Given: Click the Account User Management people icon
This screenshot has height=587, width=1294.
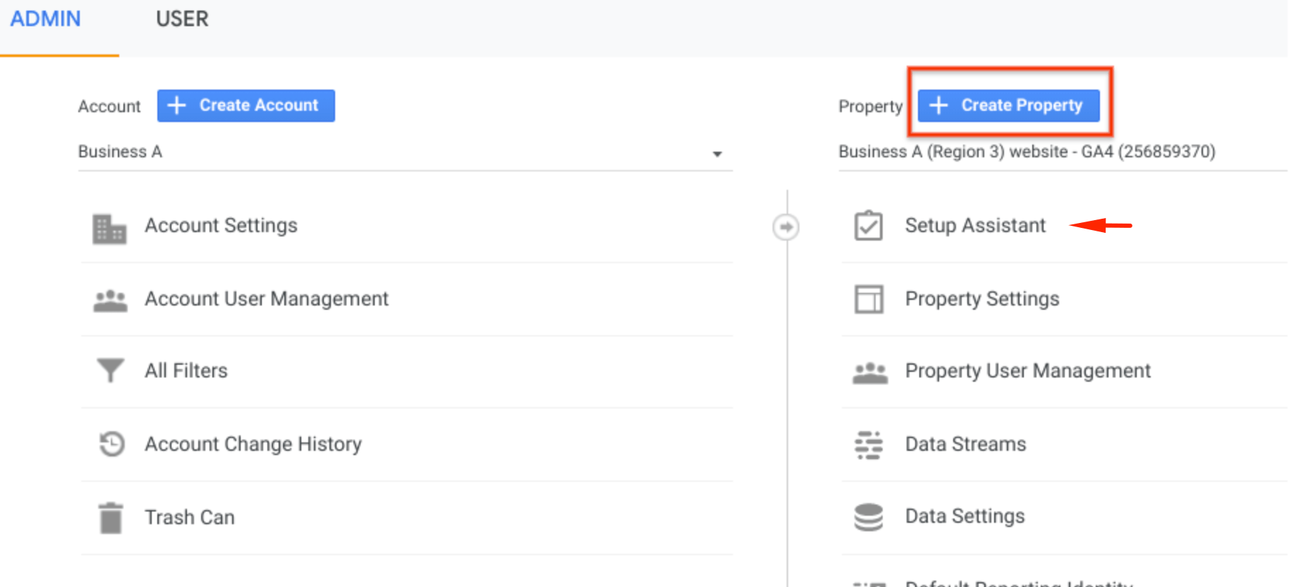Looking at the screenshot, I should (110, 301).
